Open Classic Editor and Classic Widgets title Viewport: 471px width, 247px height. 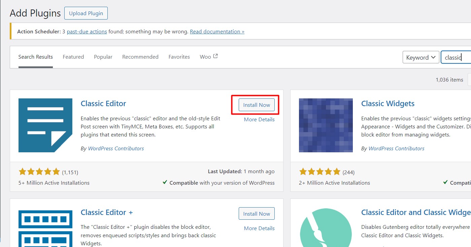coord(416,212)
